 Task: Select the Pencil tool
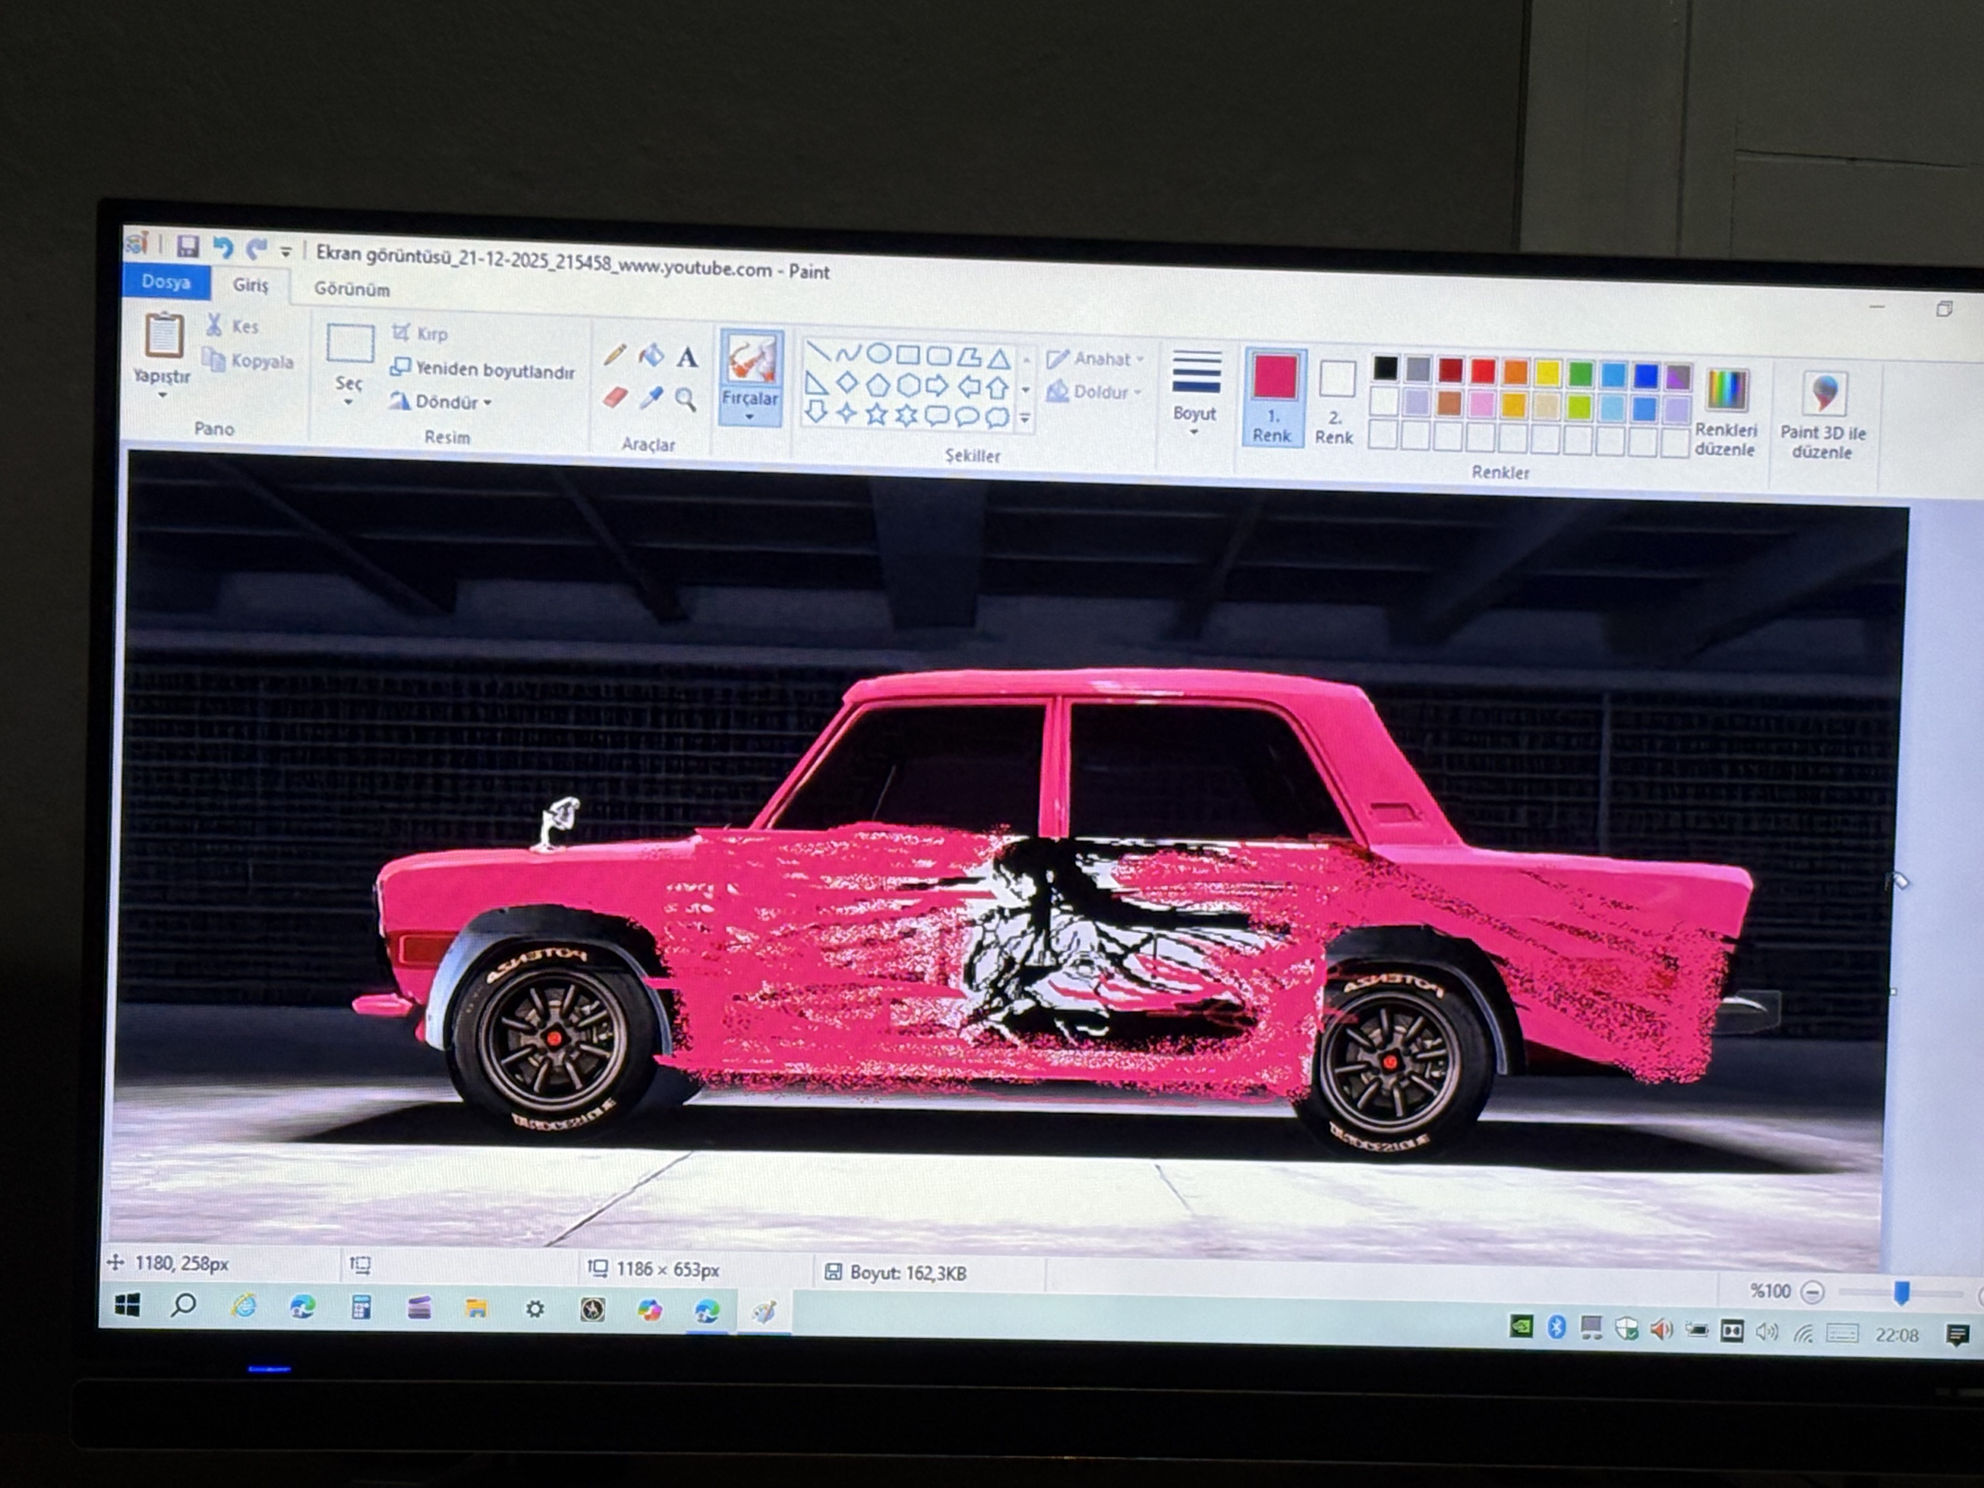click(x=615, y=354)
